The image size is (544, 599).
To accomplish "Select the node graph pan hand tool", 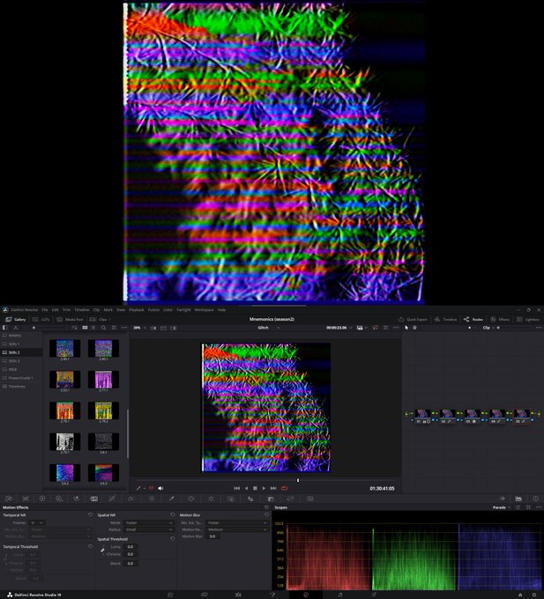I will coord(414,328).
